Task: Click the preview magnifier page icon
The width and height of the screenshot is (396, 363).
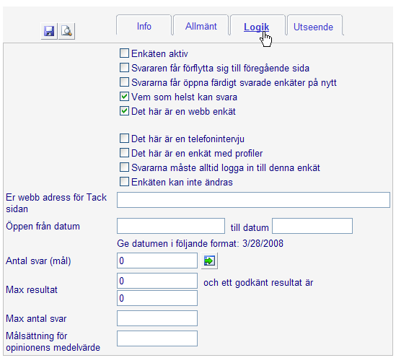Action: [66, 31]
